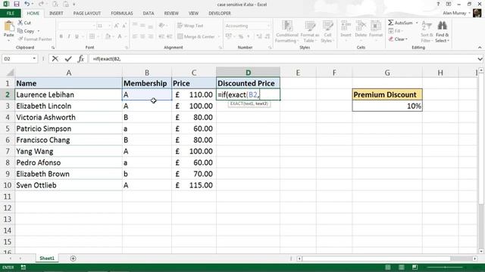The image size is (485, 272).
Task: Toggle Merge & Center
Action: tap(196, 36)
